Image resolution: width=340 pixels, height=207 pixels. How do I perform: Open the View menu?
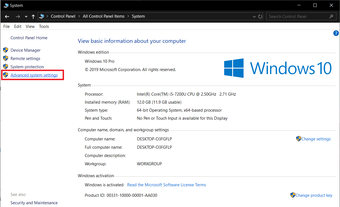click(x=30, y=27)
